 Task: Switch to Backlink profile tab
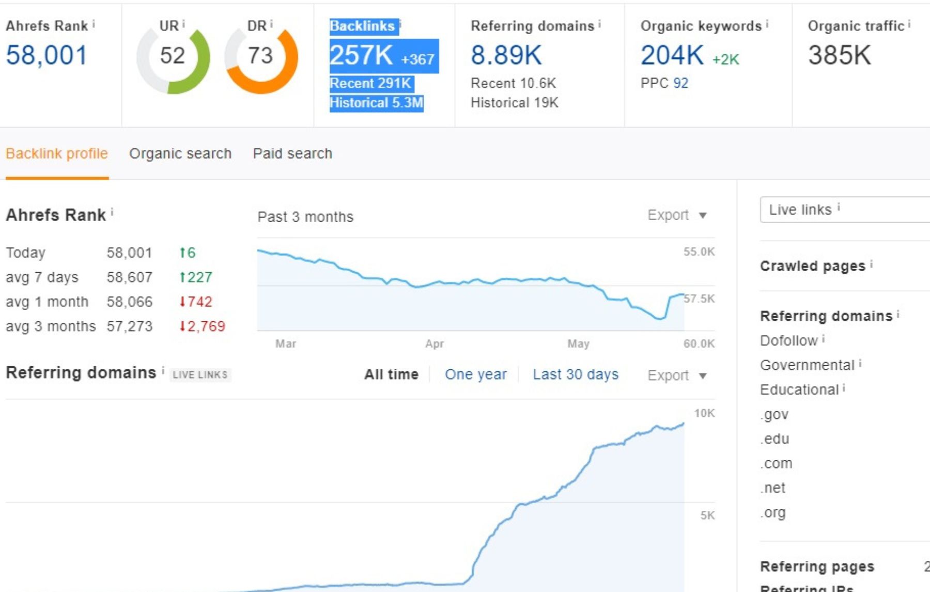[57, 153]
